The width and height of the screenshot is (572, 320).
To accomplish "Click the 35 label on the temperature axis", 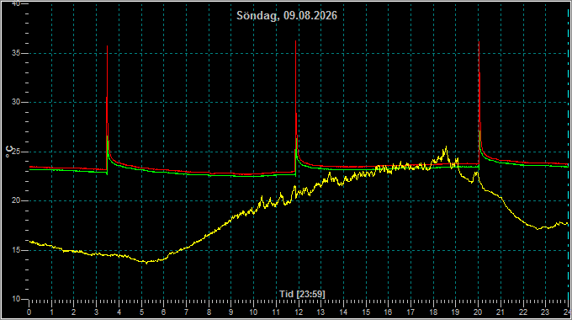I will tap(15, 53).
